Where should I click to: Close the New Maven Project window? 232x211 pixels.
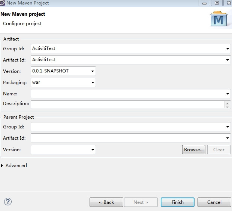pyautogui.click(x=229, y=3)
